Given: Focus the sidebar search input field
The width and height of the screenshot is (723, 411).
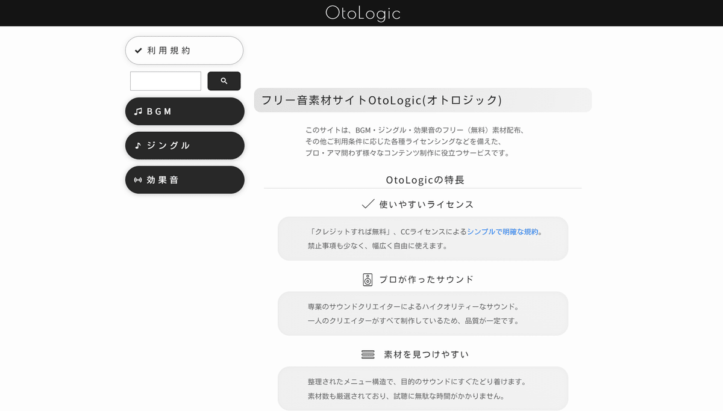Looking at the screenshot, I should point(166,81).
